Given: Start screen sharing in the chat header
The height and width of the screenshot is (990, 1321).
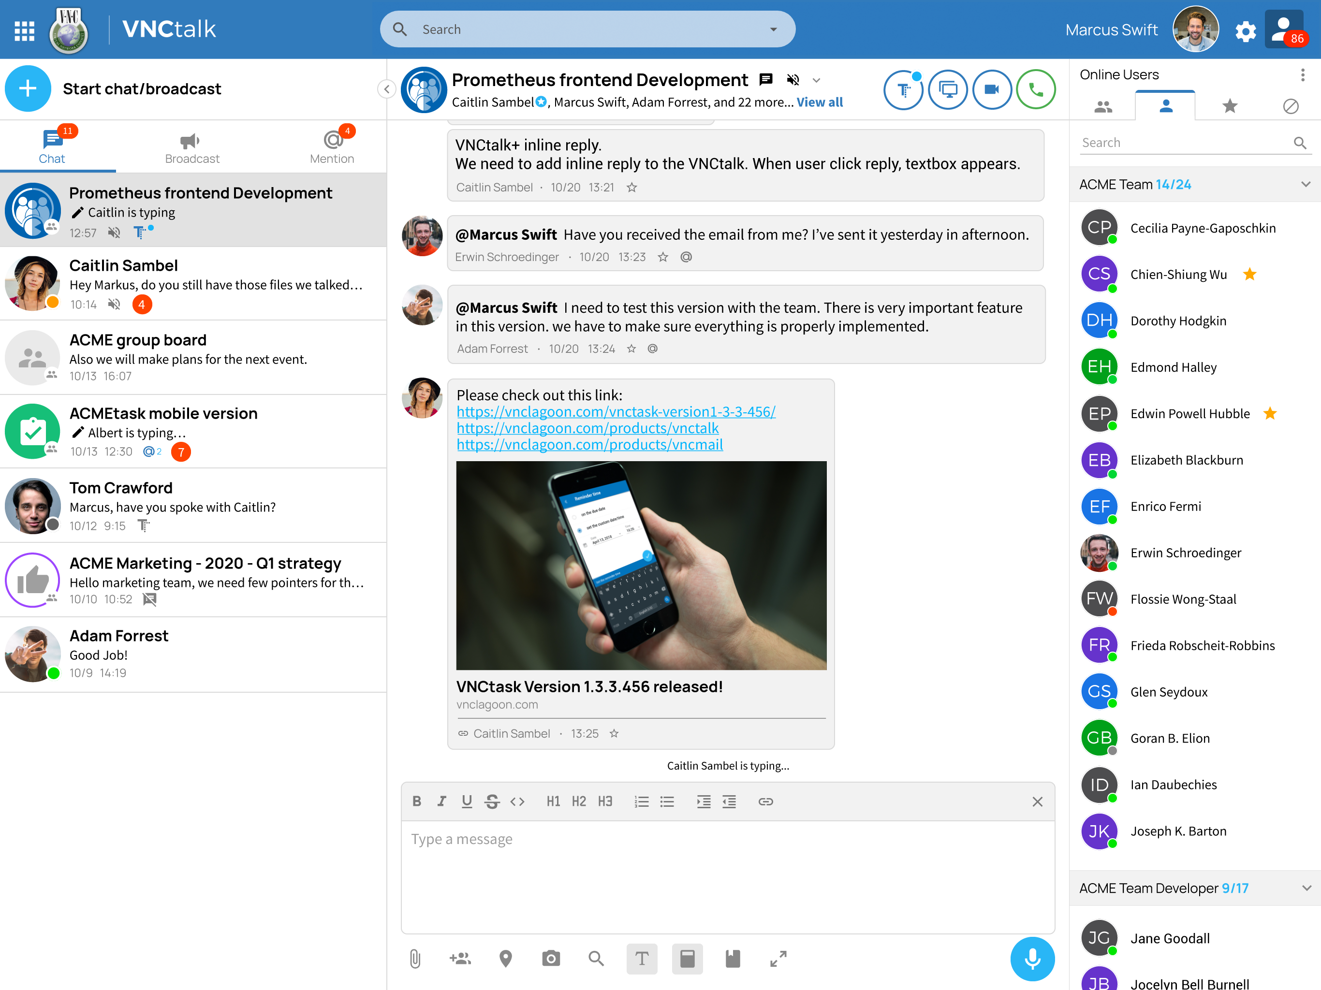Looking at the screenshot, I should [948, 89].
